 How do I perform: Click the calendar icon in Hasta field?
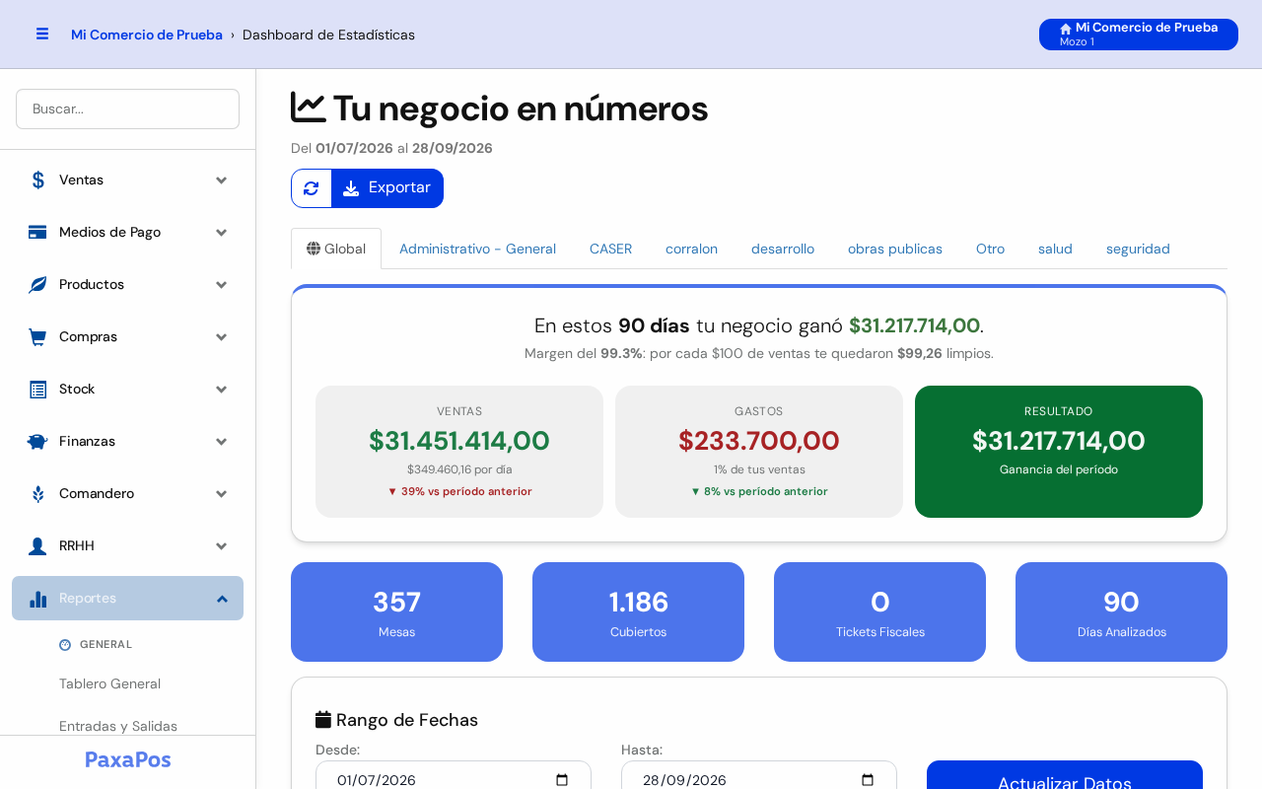(868, 780)
